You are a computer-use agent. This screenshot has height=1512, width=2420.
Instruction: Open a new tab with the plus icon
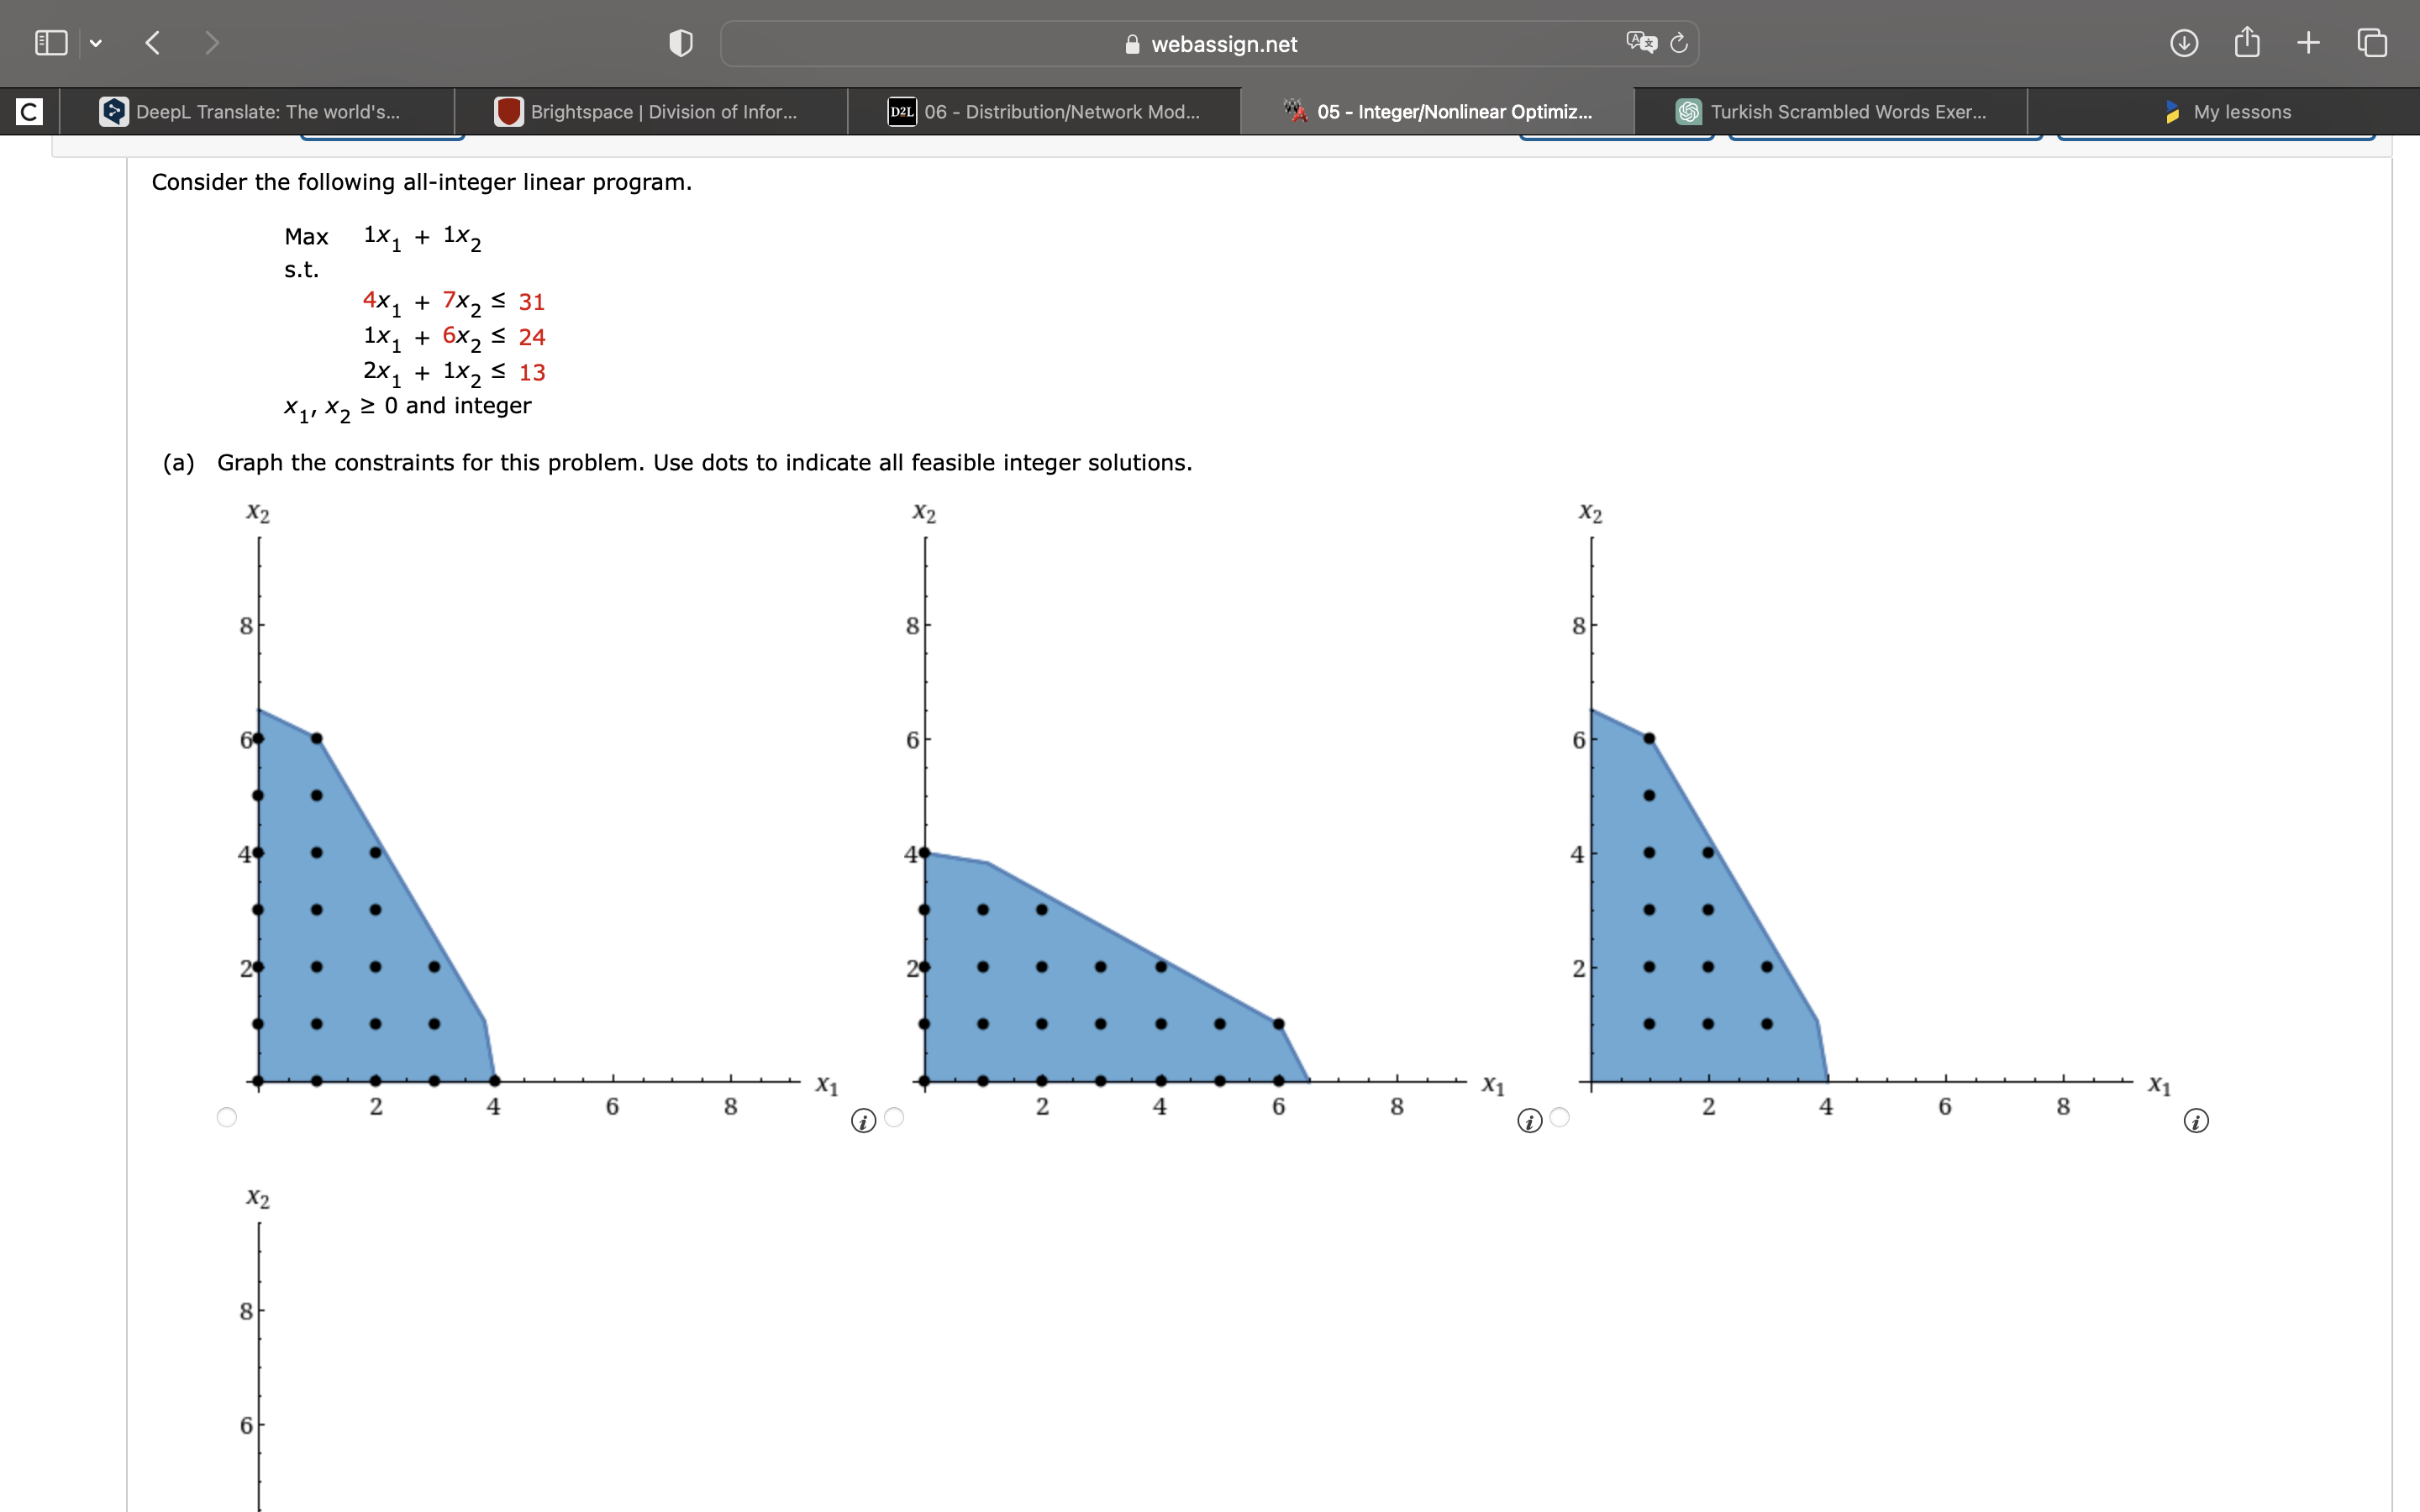tap(2308, 42)
